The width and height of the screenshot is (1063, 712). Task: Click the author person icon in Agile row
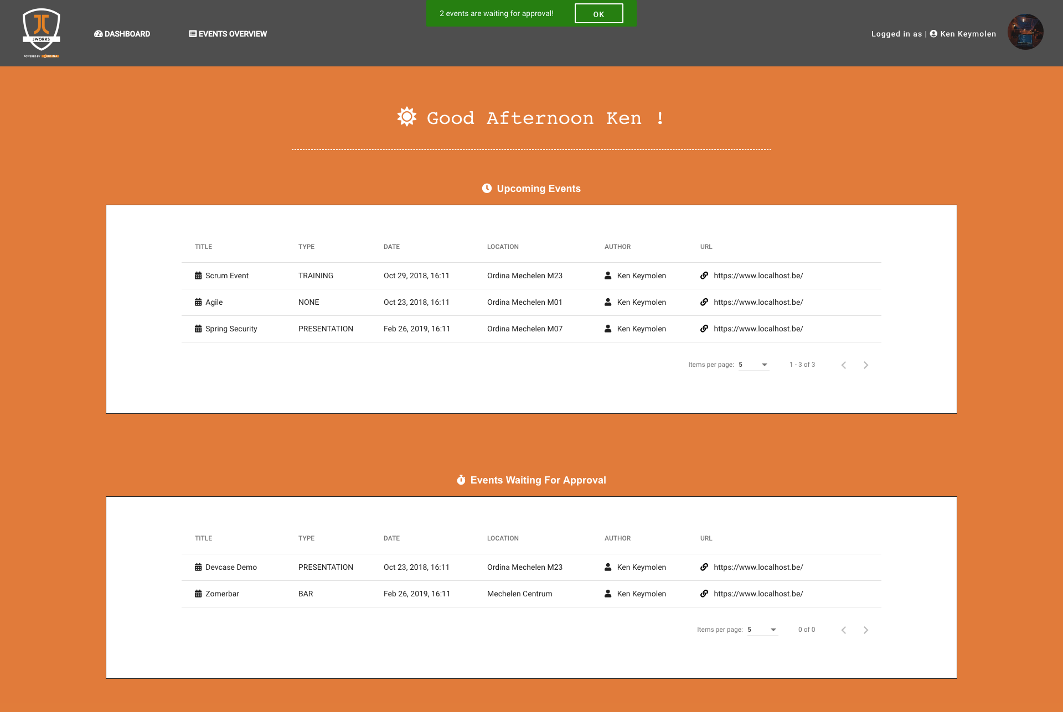coord(608,302)
